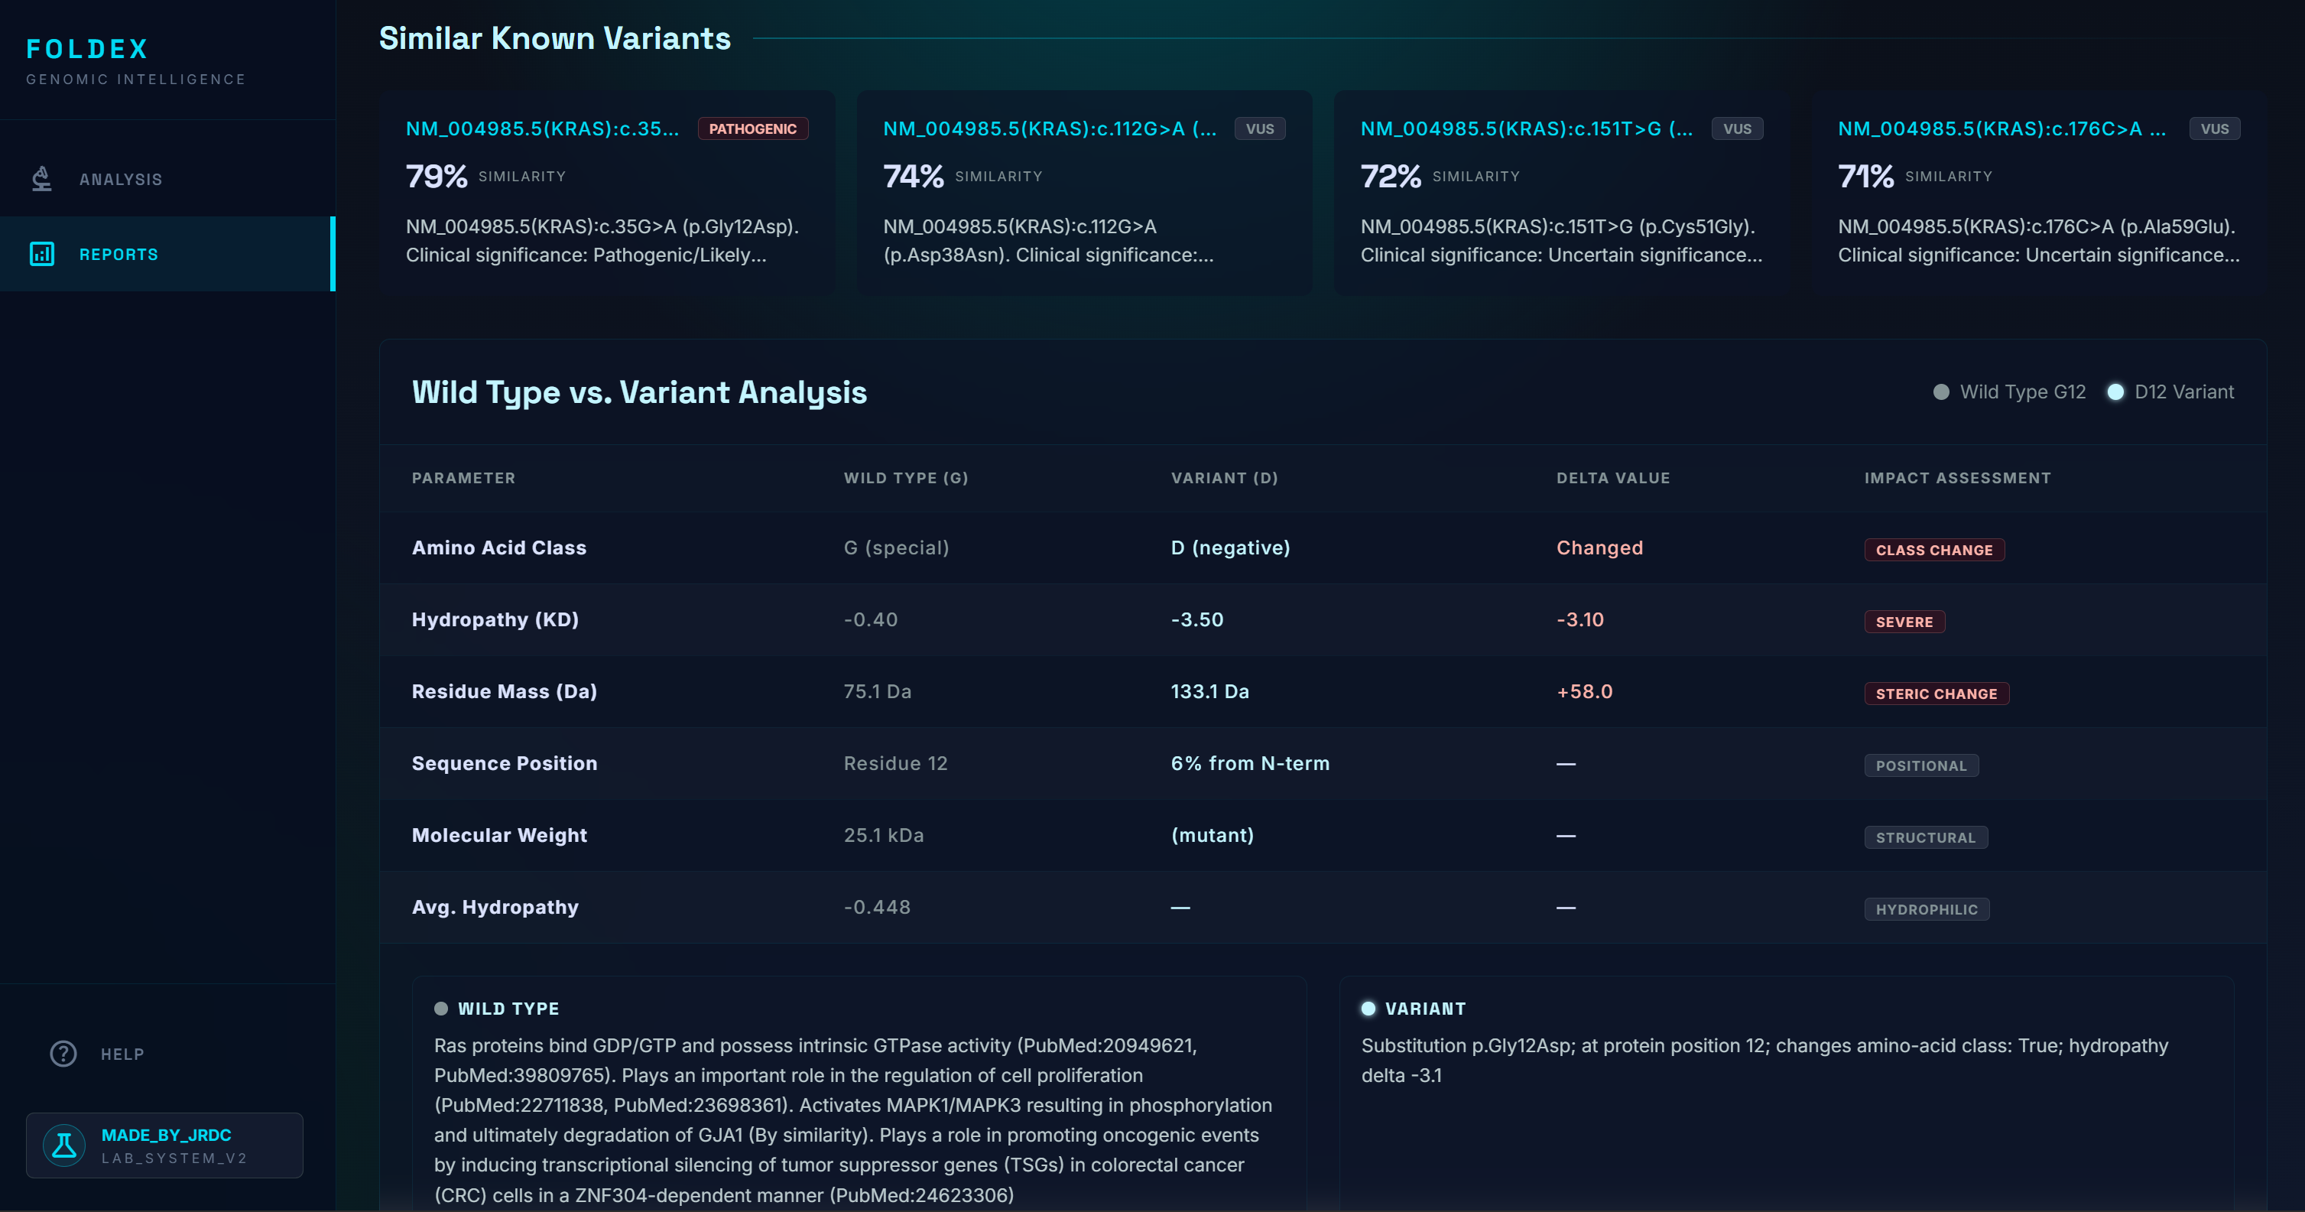Open the c.176C>A KRAS variant card

[x=2001, y=129]
